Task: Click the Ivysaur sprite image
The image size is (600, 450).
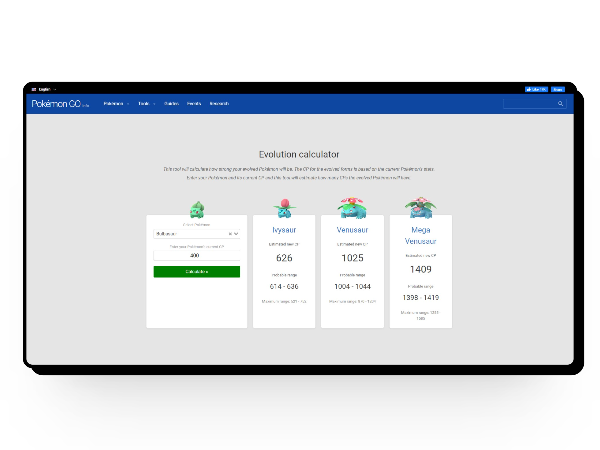Action: click(284, 208)
